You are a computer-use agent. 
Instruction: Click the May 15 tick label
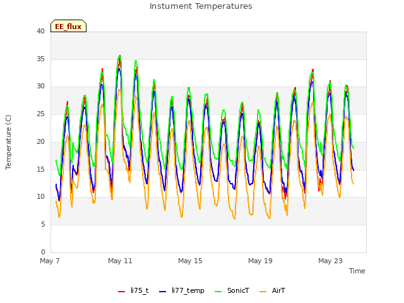[x=190, y=261]
